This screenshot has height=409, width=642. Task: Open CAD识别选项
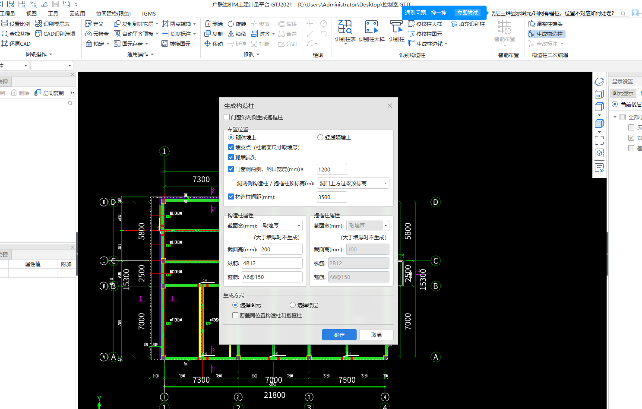[x=55, y=34]
